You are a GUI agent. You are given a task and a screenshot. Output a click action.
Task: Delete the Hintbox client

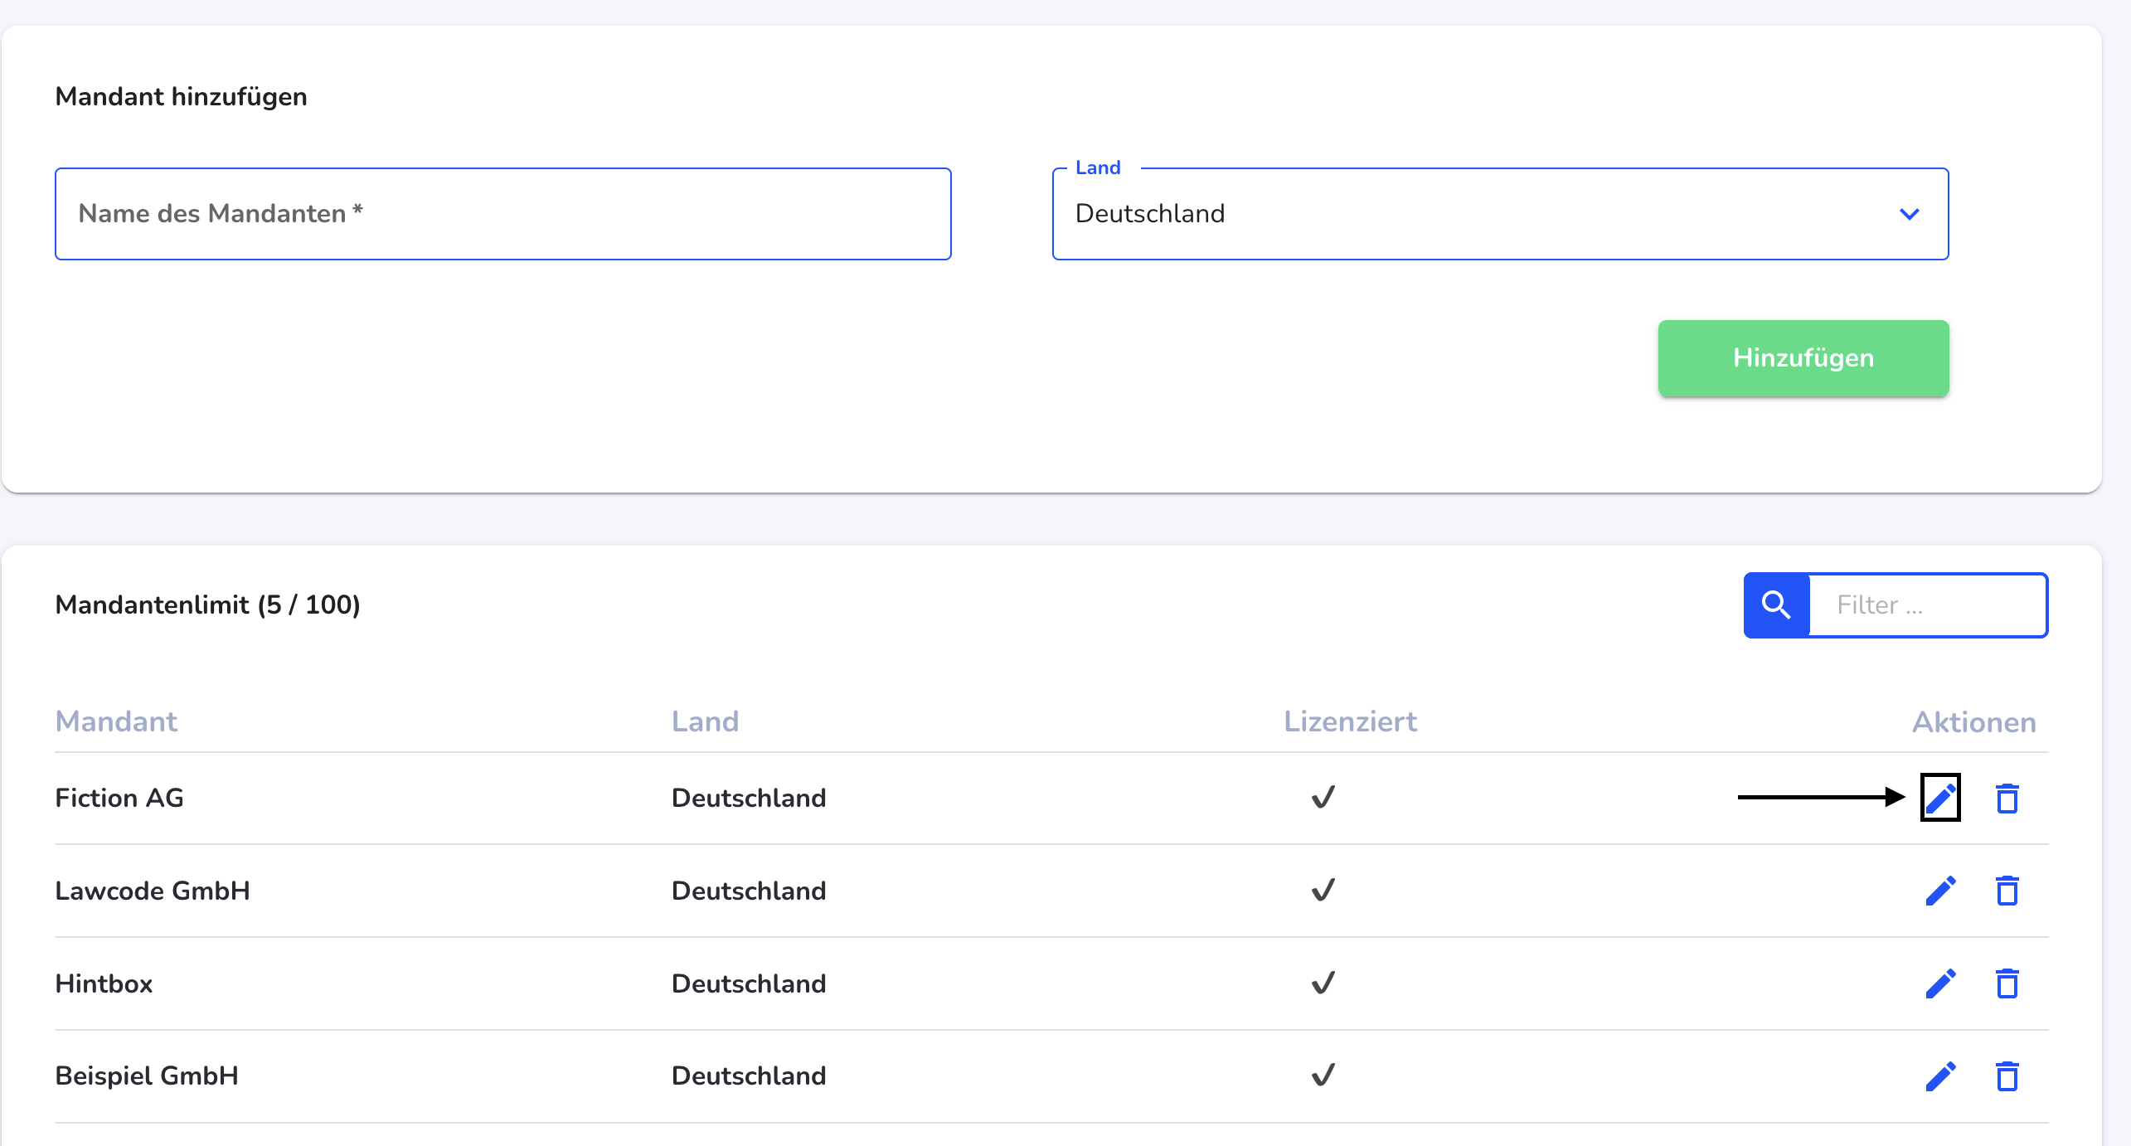tap(2007, 983)
